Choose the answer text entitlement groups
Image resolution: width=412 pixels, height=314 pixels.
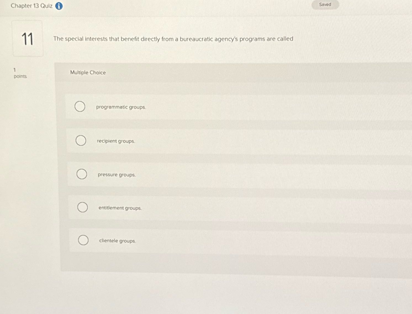120,208
